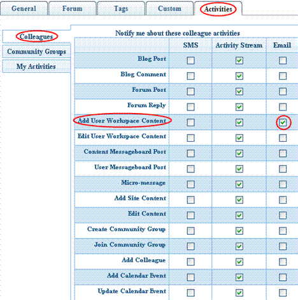Uncheck Activity Stream for Micro-message
The height and width of the screenshot is (300, 298).
239,184
